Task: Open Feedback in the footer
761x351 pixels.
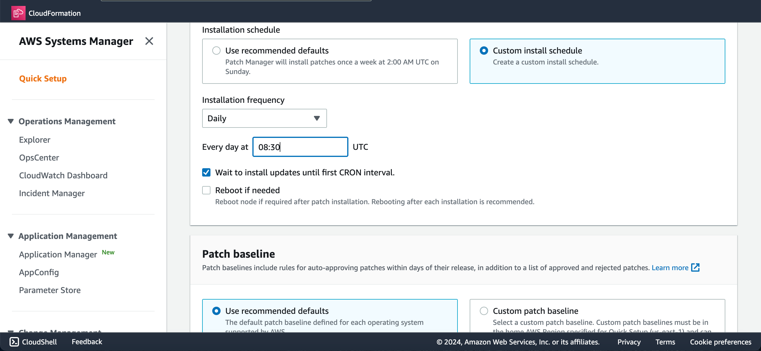Action: pyautogui.click(x=87, y=342)
